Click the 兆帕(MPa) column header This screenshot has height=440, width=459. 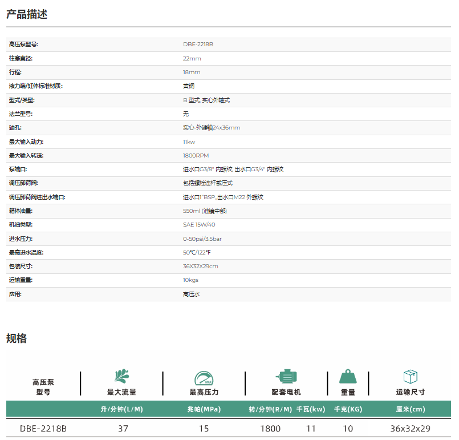pos(204,409)
